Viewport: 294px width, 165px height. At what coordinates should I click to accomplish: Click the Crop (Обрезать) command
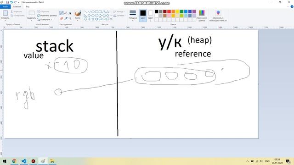point(43,11)
